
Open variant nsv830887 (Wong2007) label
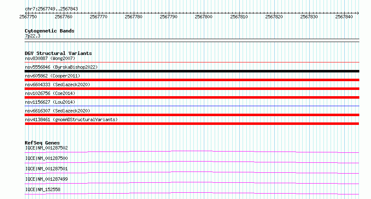(50, 58)
